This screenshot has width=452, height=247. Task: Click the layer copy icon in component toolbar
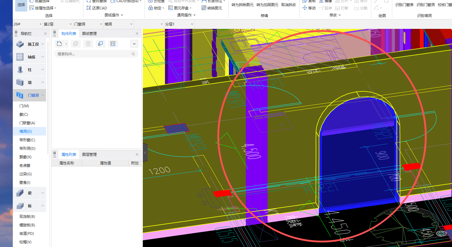tap(100, 44)
